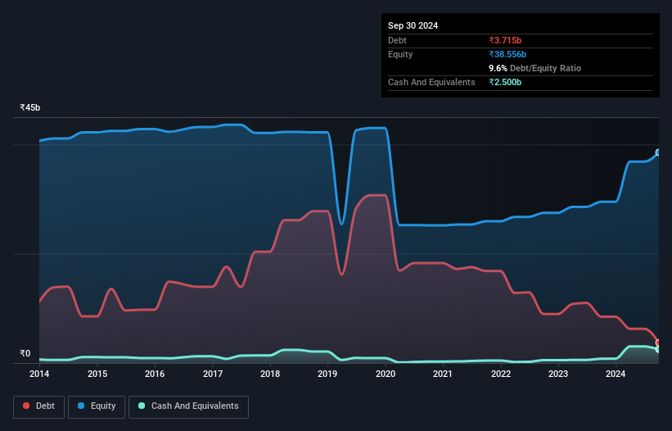672x431 pixels.
Task: Click the Debt row label in tooltip
Action: point(397,40)
